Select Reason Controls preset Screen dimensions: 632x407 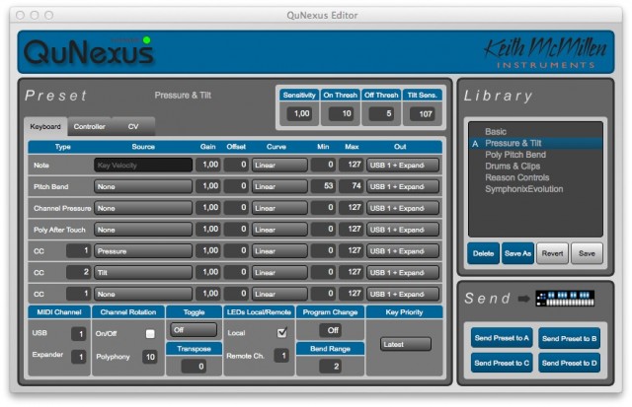click(x=535, y=177)
